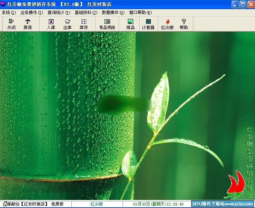
Task: Open the 数据操作 menu
Action: point(113,13)
